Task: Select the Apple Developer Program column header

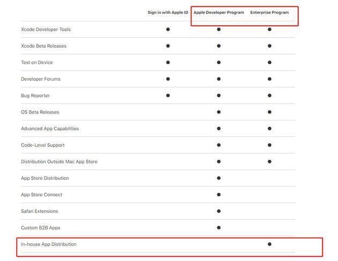Action: (x=218, y=12)
